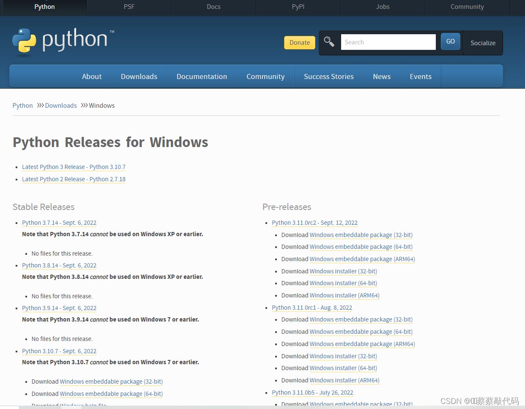Download 3.11.0rc2 embeddable package (64-bit)

click(x=361, y=247)
